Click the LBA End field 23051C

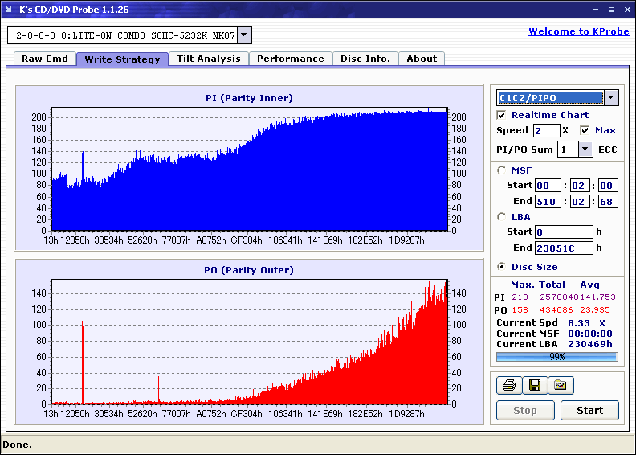[x=564, y=248]
